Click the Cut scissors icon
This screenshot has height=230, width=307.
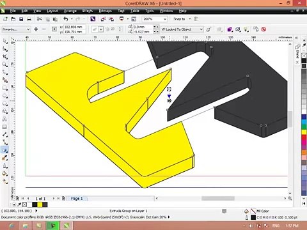point(39,19)
